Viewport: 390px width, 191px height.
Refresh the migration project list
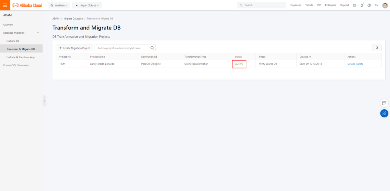(377, 48)
